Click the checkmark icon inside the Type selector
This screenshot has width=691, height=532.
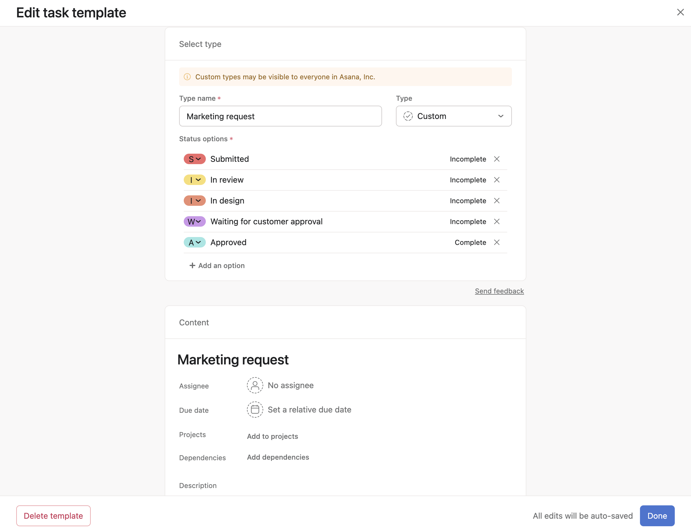point(408,116)
